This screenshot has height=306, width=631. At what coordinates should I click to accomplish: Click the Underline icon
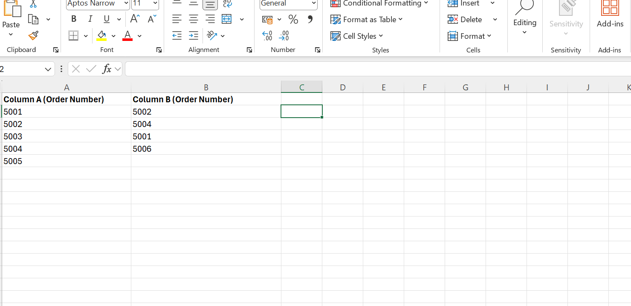pos(106,19)
